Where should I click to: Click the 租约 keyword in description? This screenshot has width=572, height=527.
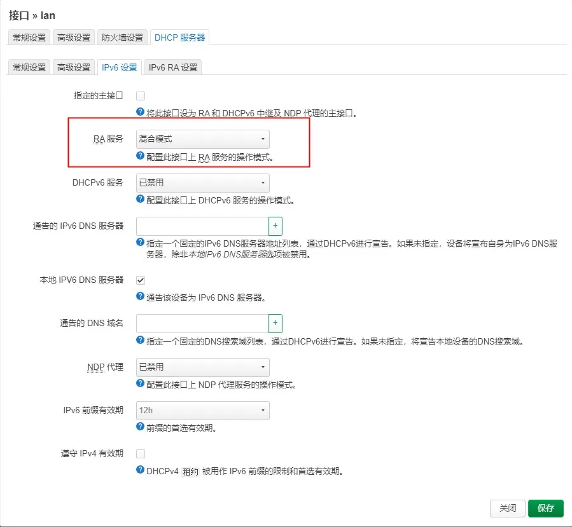pyautogui.click(x=190, y=472)
